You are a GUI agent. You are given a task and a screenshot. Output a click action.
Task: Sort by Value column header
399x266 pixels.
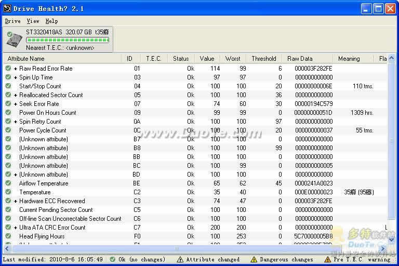207,59
